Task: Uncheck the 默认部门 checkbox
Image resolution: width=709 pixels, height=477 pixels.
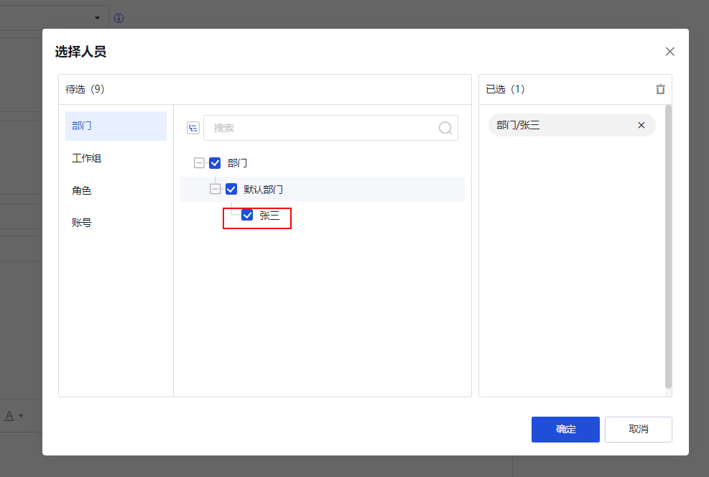Action: (231, 189)
